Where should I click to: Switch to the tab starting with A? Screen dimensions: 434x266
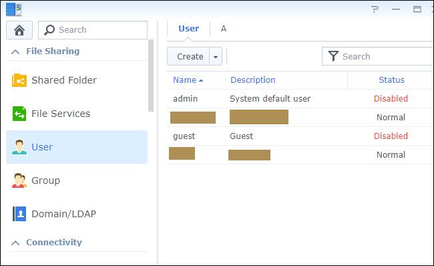tap(224, 29)
